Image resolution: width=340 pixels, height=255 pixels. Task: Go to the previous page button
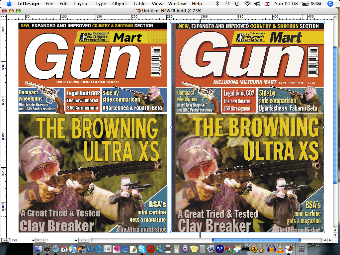[43, 240]
